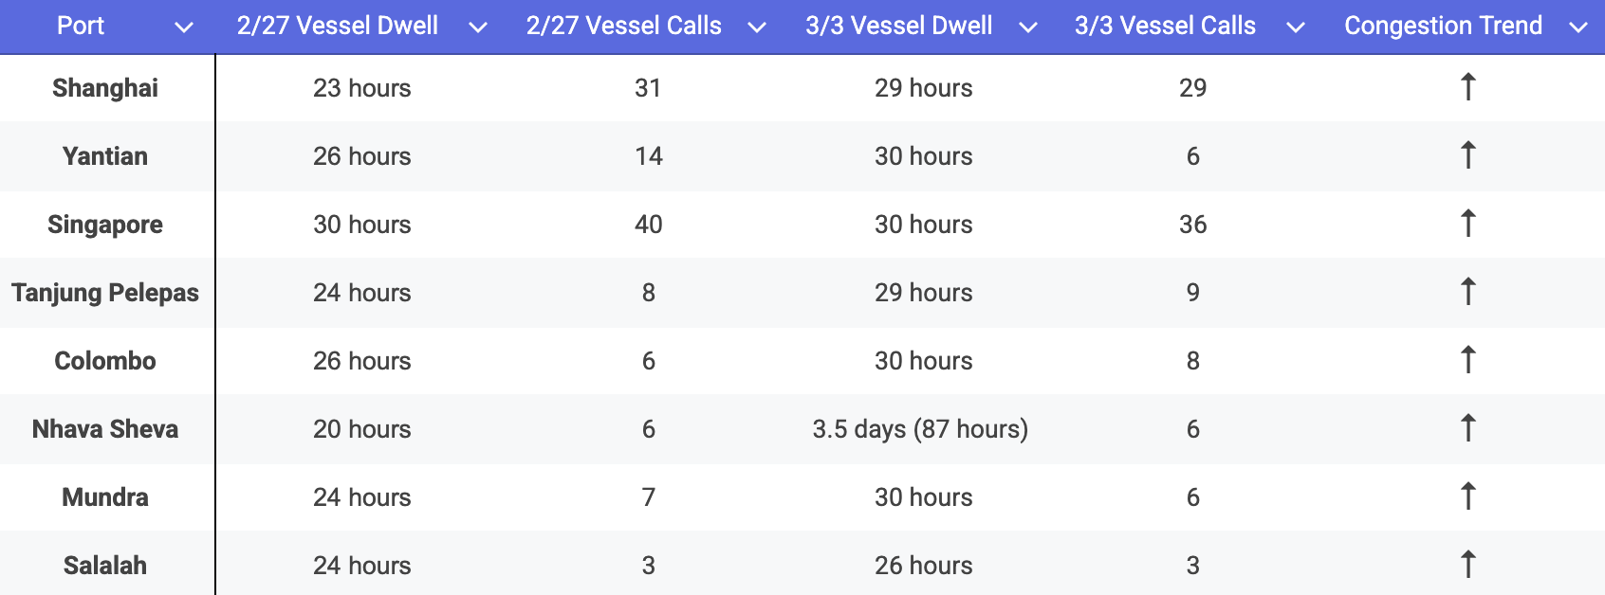Select Colombo's upward congestion trend arrow
The image size is (1605, 595).
point(1467,360)
